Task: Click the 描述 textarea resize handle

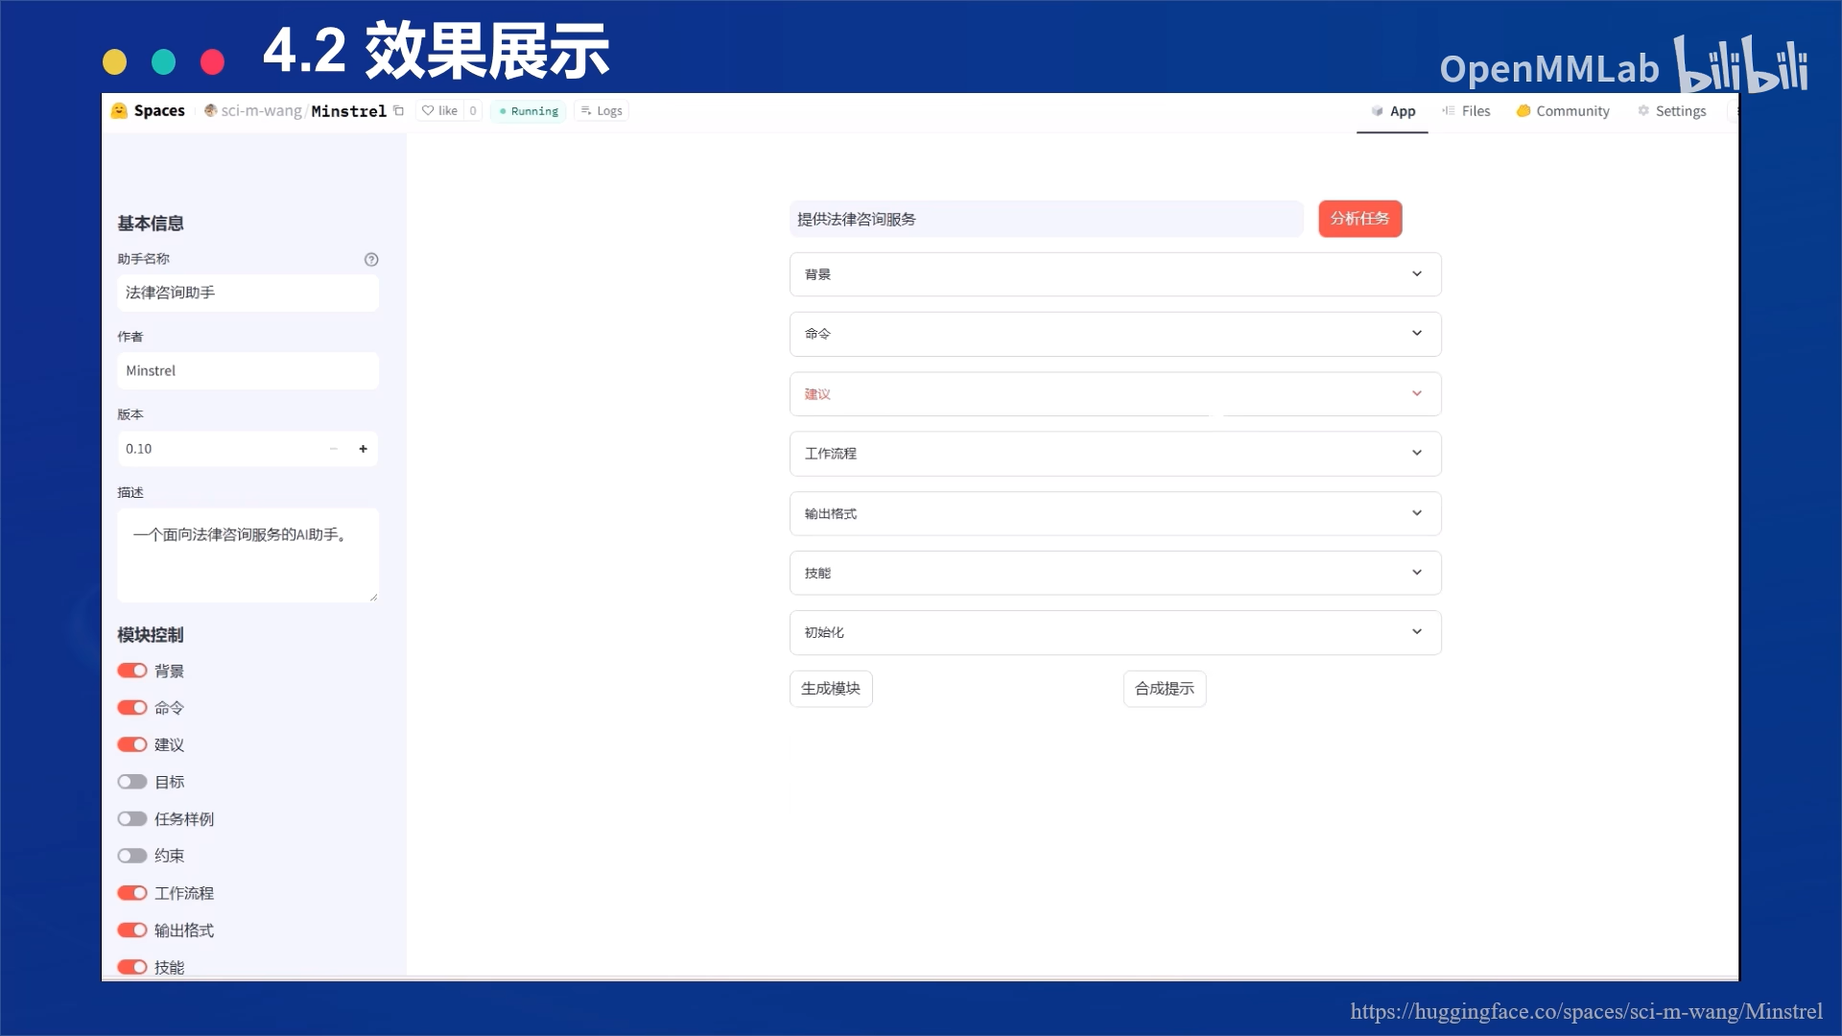Action: click(x=373, y=597)
